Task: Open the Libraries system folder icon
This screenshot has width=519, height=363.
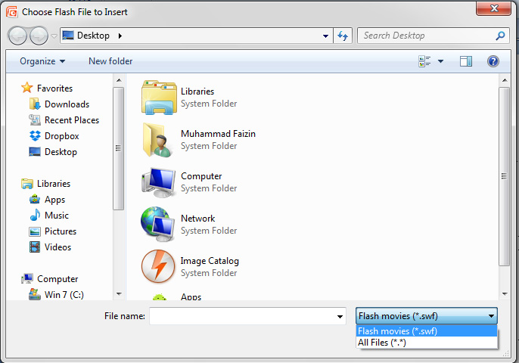Action: coord(158,97)
